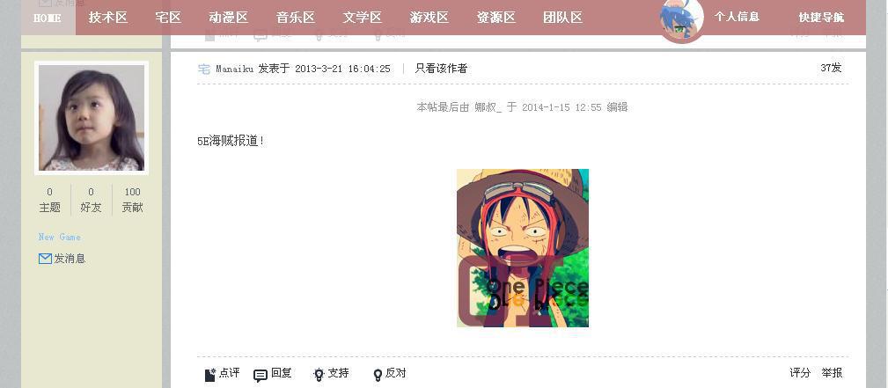Viewport: 888px width, 388px height.
Task: Go to the 技术区 section
Action: (x=108, y=18)
